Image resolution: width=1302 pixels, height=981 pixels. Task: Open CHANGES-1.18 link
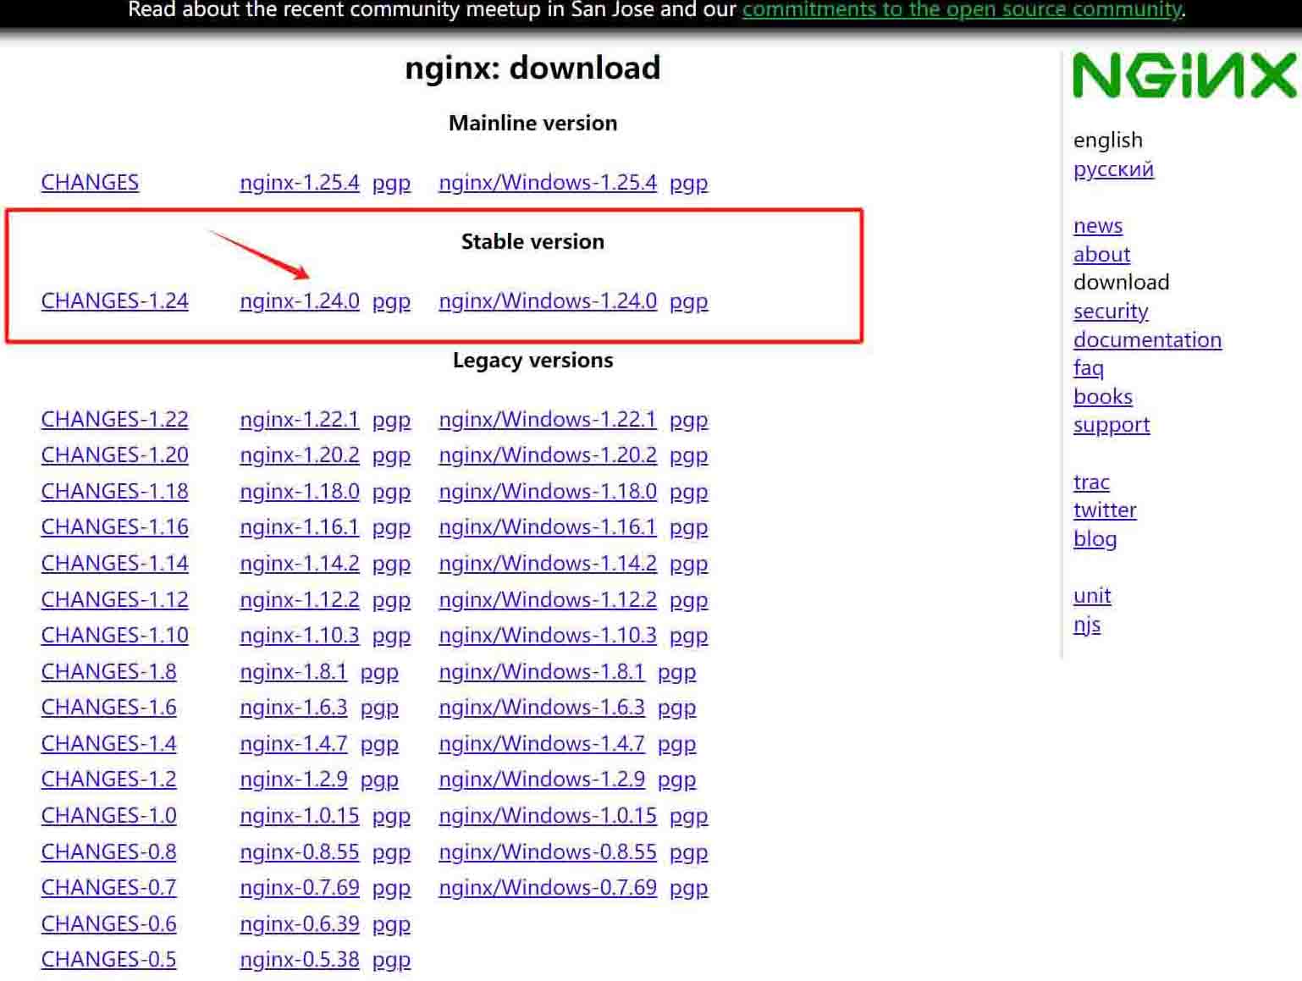[115, 492]
